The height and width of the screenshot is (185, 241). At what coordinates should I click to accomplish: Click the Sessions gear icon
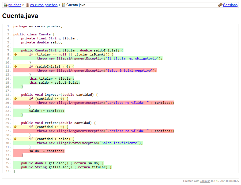[220, 5]
